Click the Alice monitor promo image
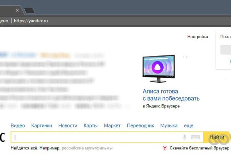Image resolution: width=231 pixels, height=154 pixels. 159,69
